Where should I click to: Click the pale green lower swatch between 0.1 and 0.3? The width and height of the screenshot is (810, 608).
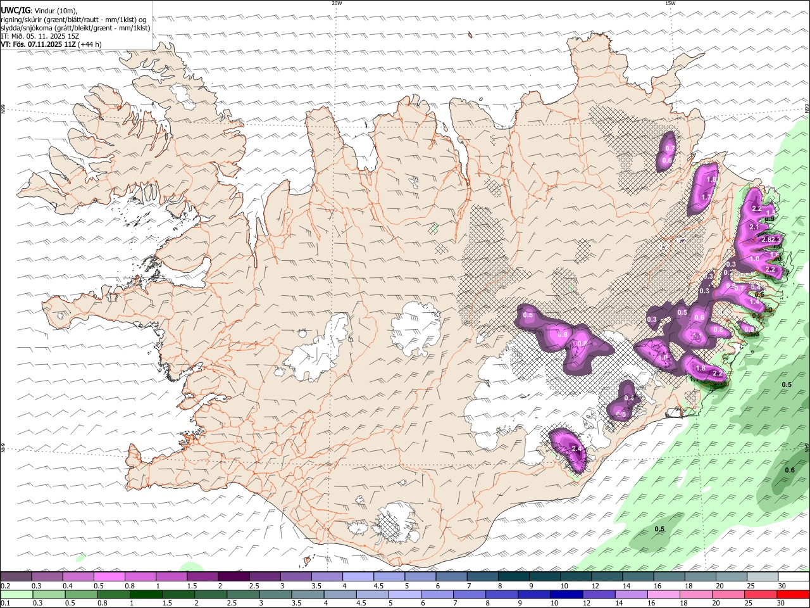click(16, 595)
